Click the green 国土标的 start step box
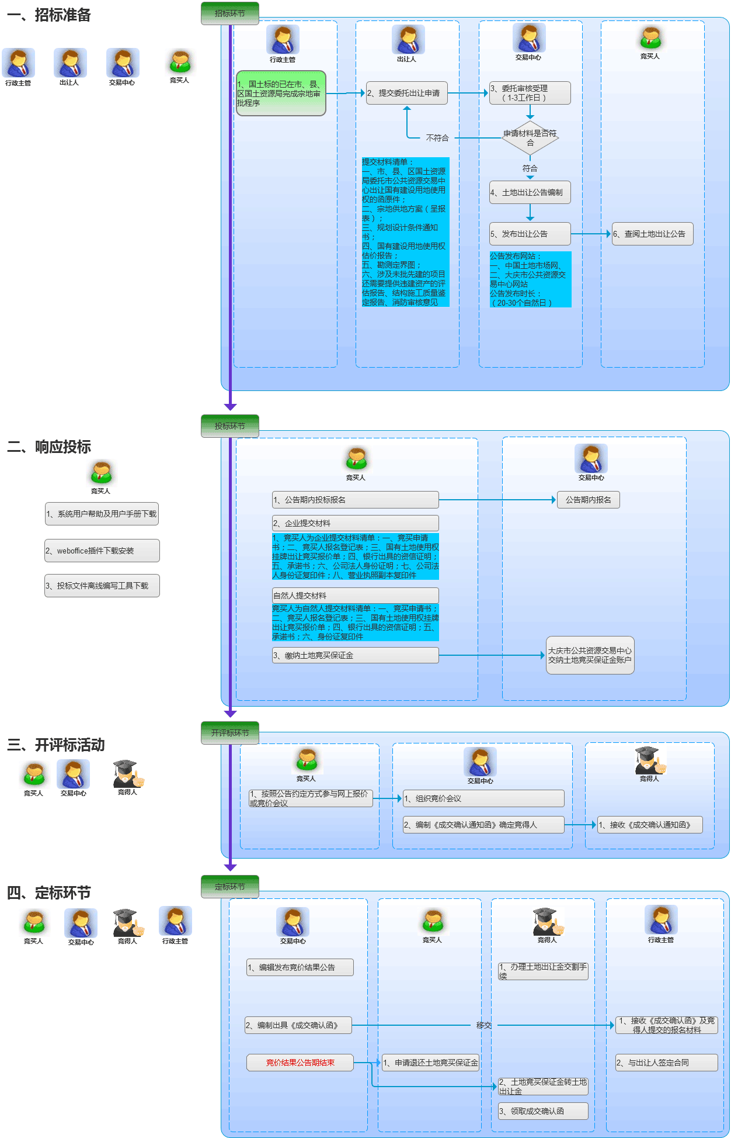This screenshot has width=731, height=1138. tap(281, 94)
